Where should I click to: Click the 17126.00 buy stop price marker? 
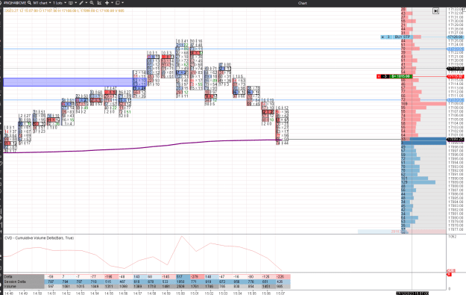[455, 37]
